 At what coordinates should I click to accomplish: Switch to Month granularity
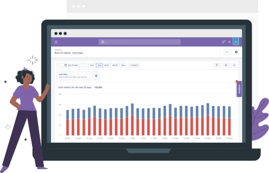[x=115, y=65]
